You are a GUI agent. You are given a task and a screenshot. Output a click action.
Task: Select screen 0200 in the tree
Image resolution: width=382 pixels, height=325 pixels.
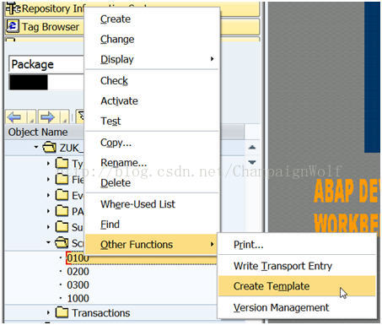click(x=78, y=272)
